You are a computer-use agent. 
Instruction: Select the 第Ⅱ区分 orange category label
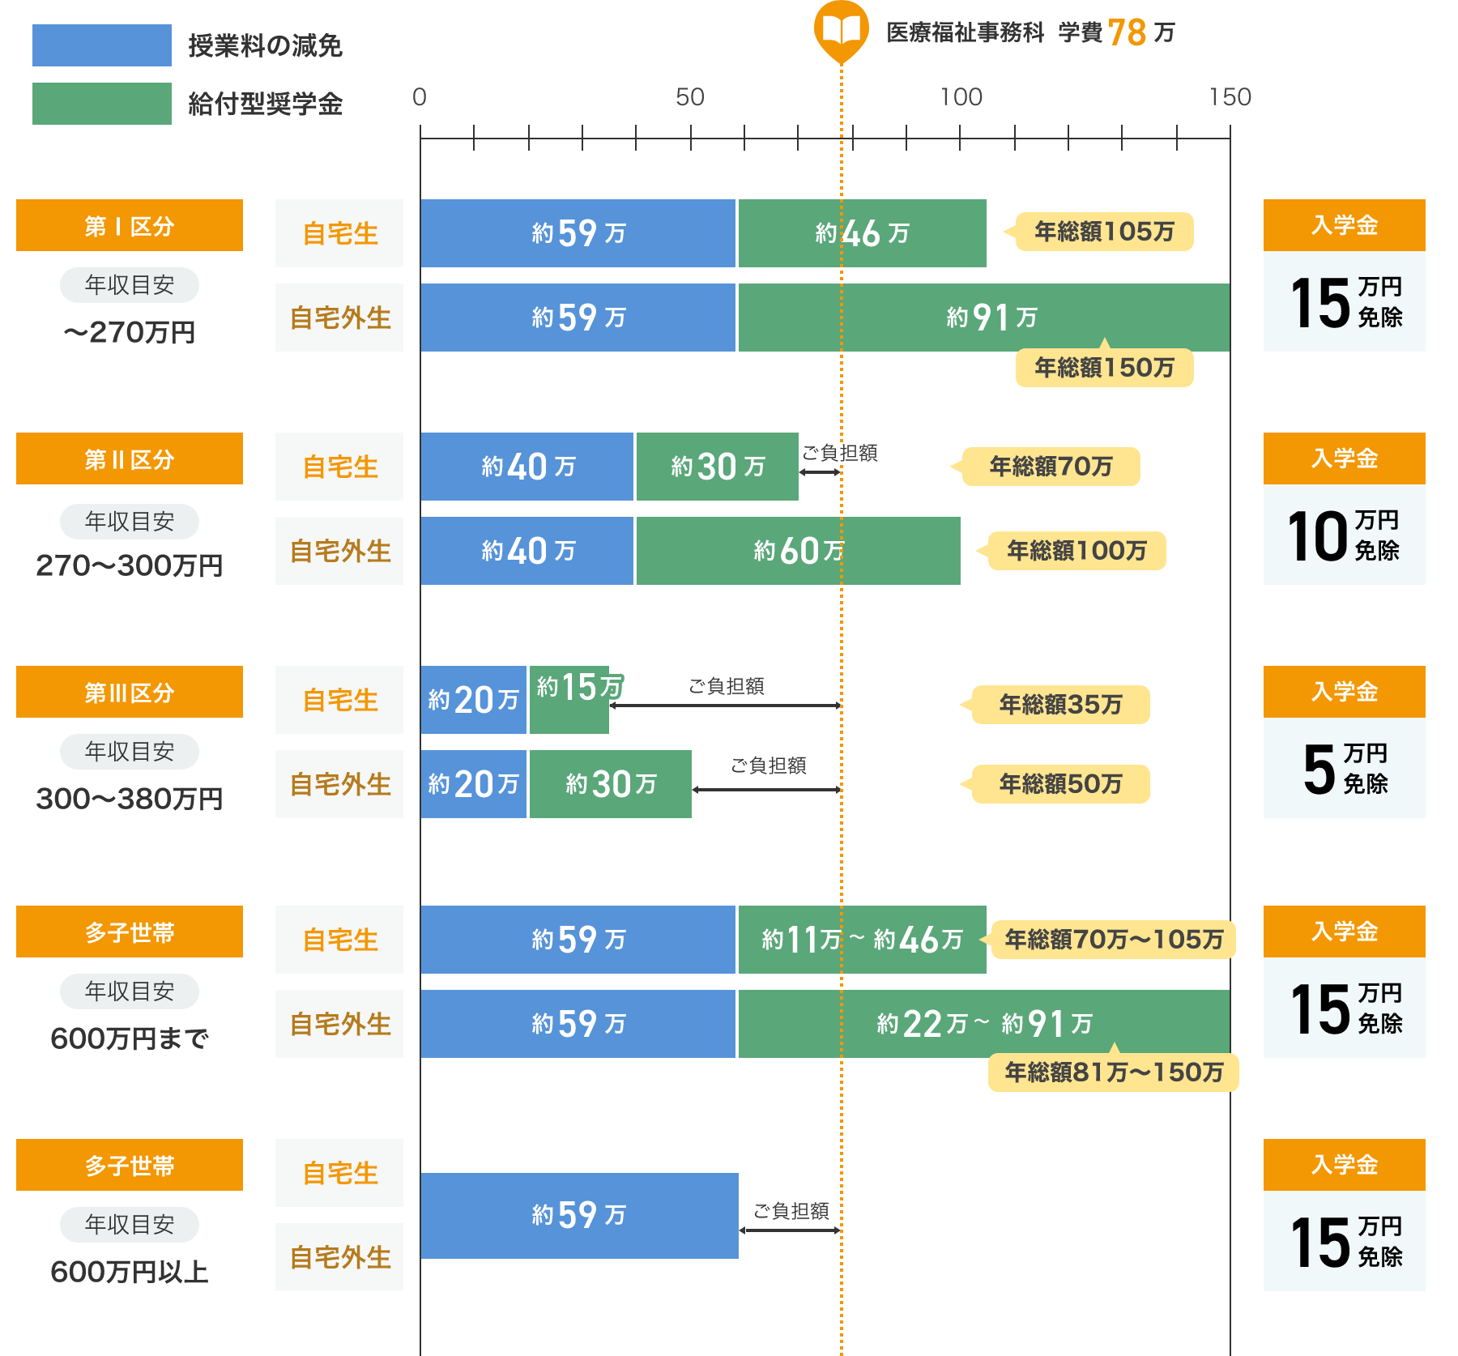(x=130, y=459)
